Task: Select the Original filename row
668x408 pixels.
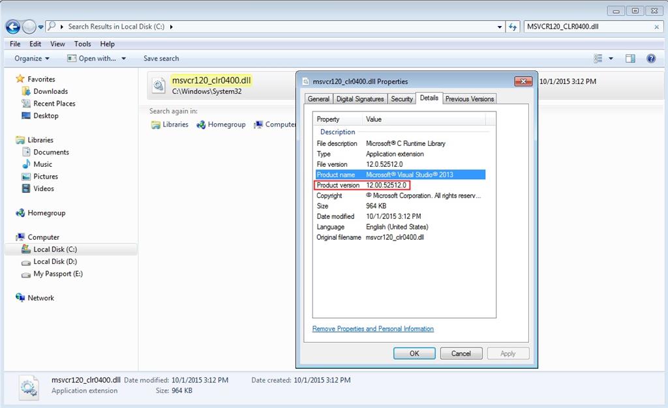Action: pyautogui.click(x=401, y=237)
